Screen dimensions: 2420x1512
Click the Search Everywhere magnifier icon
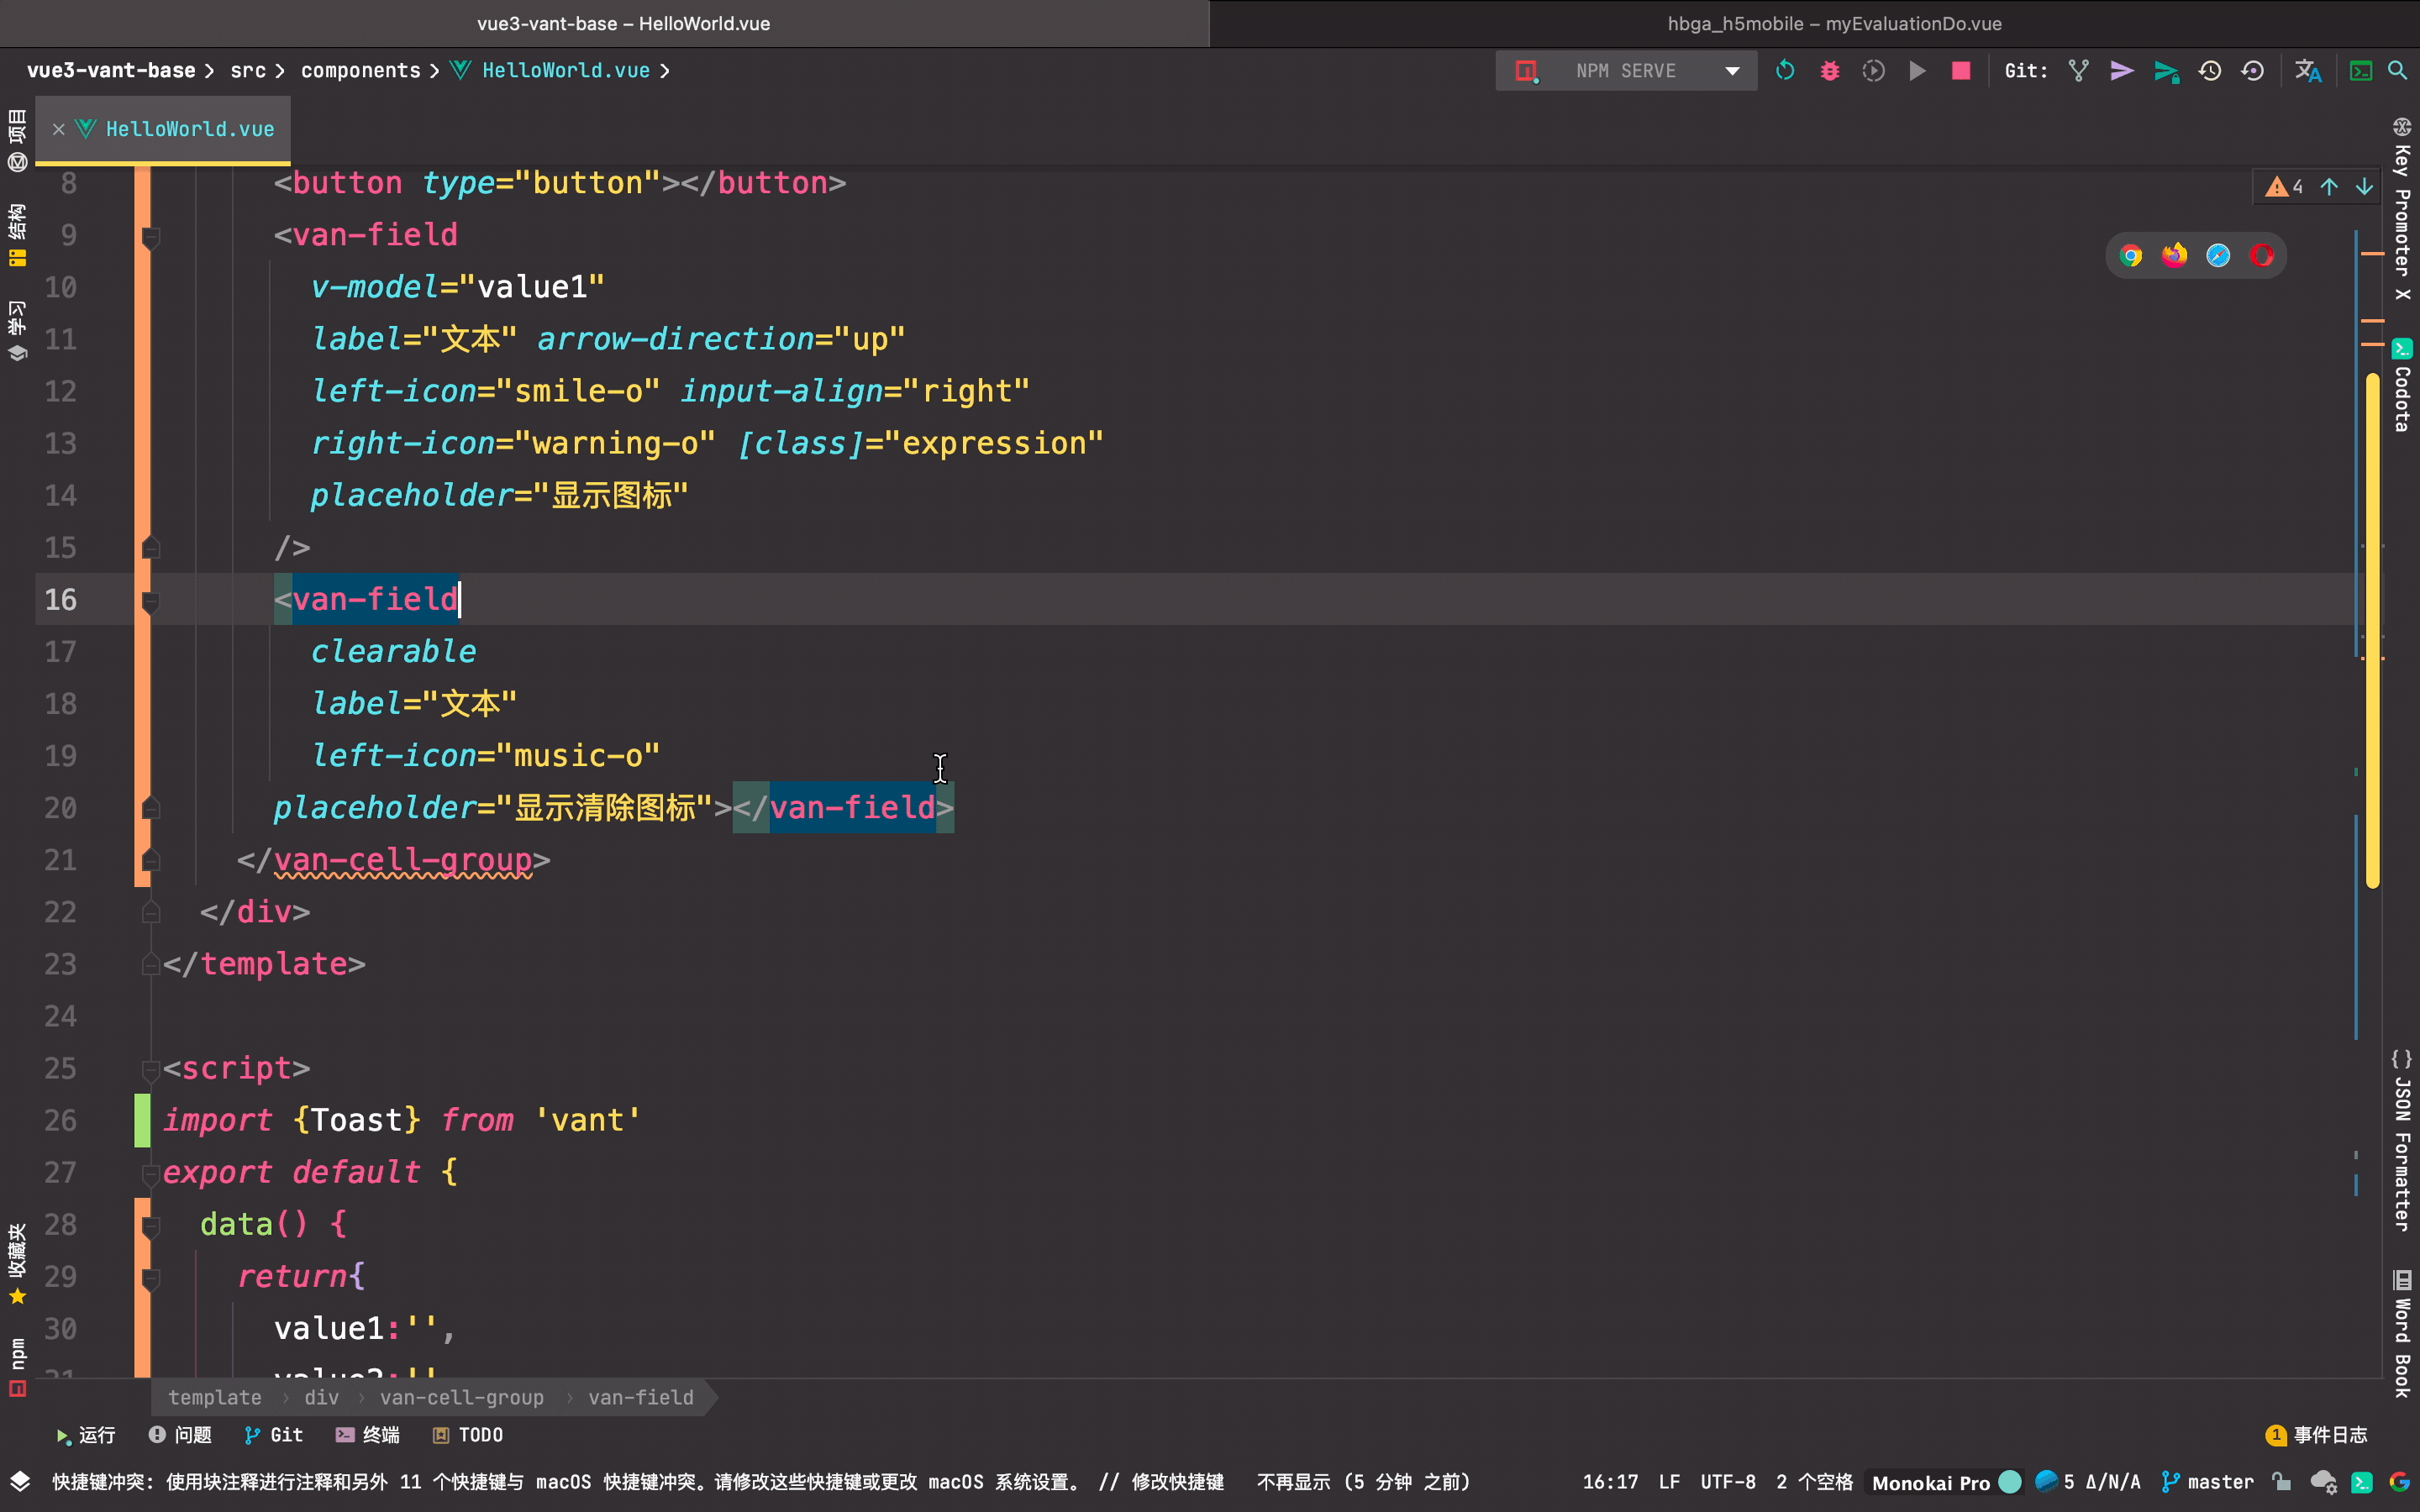[x=2397, y=71]
